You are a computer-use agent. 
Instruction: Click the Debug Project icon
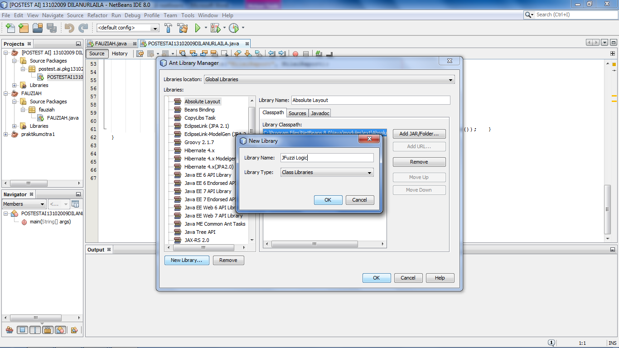(x=215, y=28)
